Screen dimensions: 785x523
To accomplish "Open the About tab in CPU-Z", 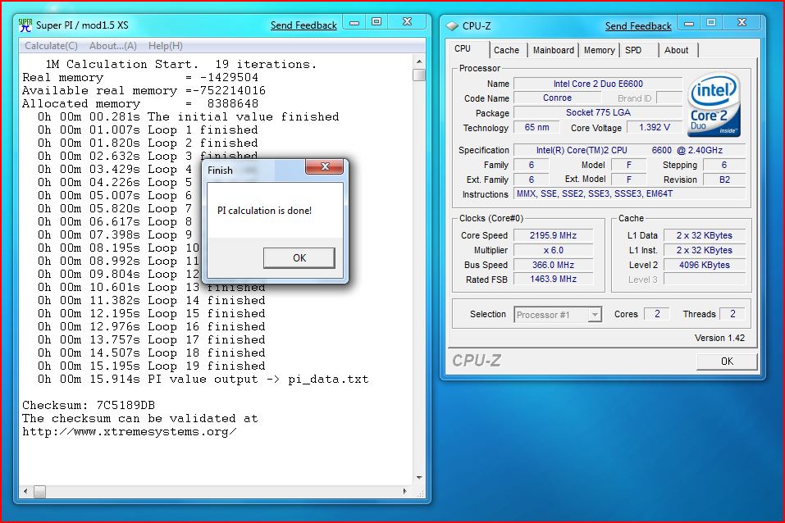I will [677, 50].
